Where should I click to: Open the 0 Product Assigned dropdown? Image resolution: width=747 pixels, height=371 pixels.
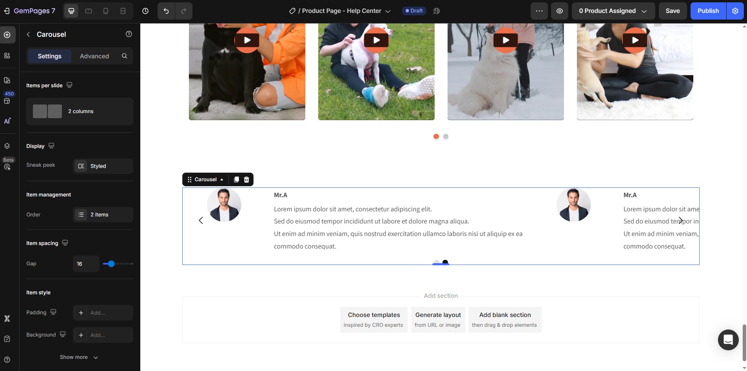pos(613,11)
